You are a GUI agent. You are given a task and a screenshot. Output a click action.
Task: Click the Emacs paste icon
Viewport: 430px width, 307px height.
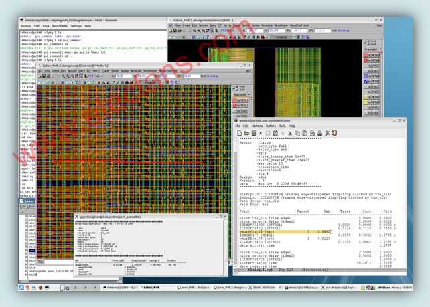pos(305,133)
